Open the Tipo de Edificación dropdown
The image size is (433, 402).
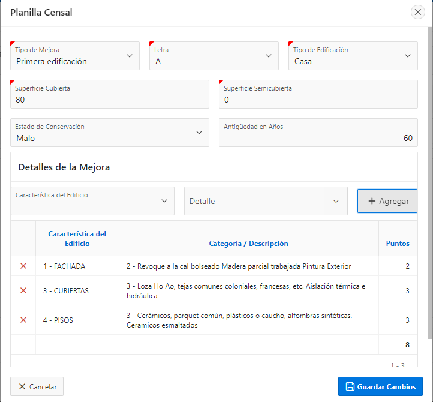[353, 56]
